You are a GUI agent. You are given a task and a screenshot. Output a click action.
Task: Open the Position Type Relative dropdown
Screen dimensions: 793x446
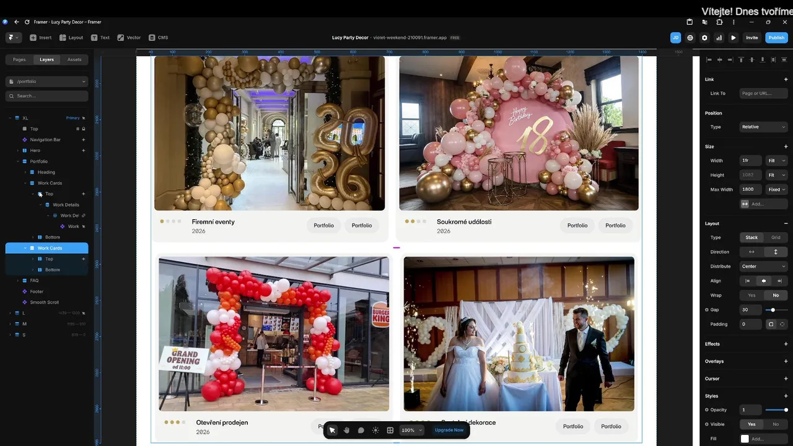click(764, 127)
